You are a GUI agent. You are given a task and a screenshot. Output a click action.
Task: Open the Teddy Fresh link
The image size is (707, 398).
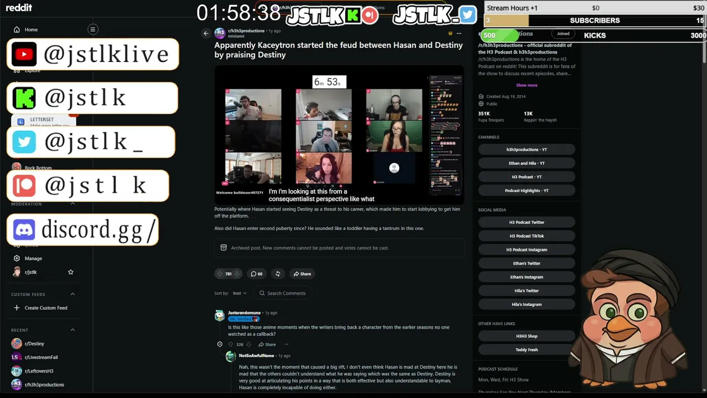[x=526, y=350]
